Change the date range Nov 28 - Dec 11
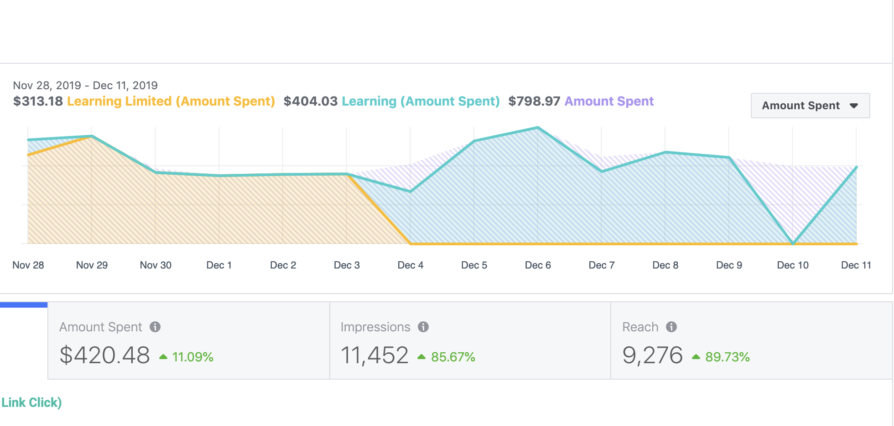This screenshot has width=894, height=426. 85,85
